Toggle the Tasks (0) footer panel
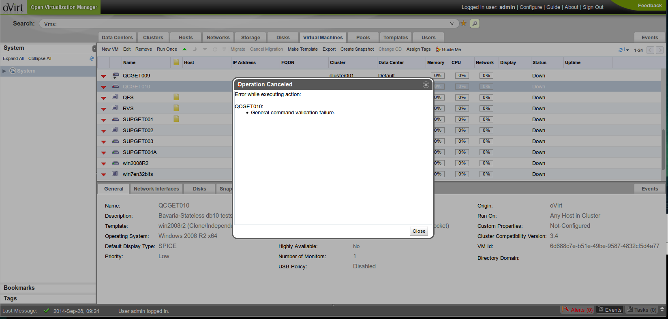 click(x=641, y=310)
